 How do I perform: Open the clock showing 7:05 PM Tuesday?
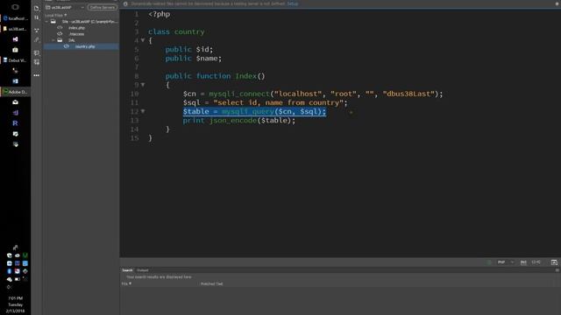tap(16, 304)
